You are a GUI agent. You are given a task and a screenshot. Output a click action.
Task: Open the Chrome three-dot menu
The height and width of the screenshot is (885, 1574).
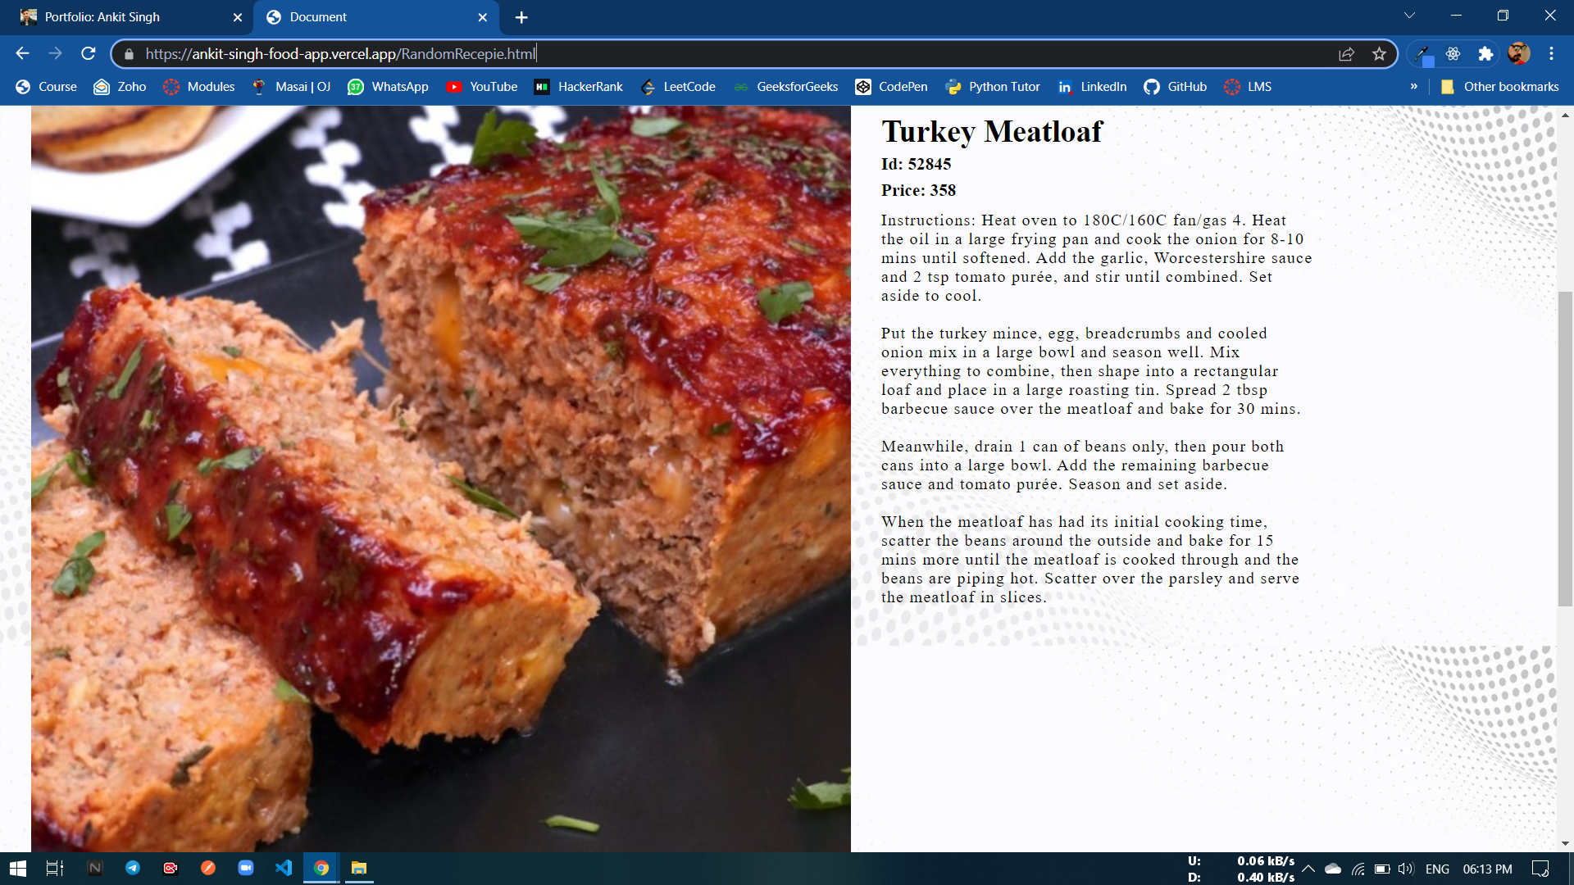1551,54
